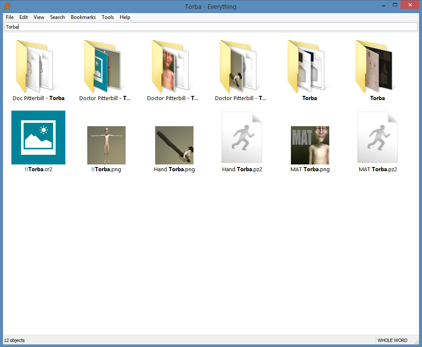The image size is (422, 347).
Task: Open the View menu
Action: [x=39, y=17]
